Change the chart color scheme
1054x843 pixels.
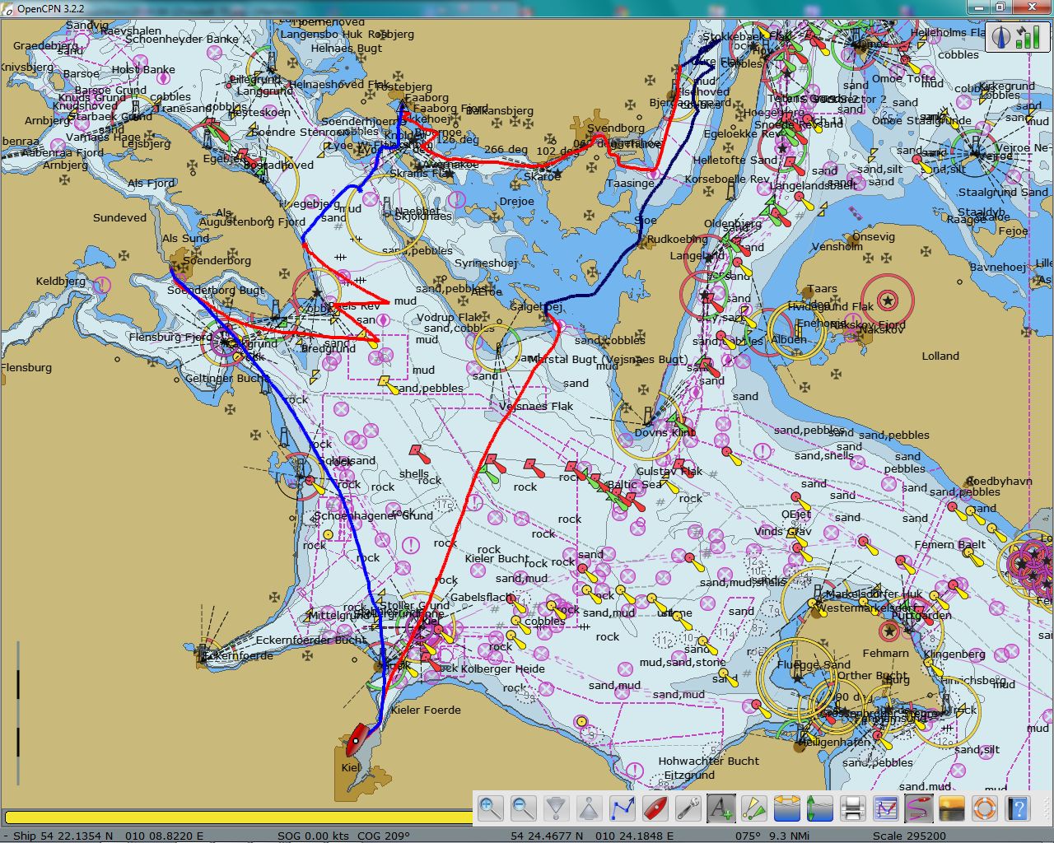[x=952, y=808]
